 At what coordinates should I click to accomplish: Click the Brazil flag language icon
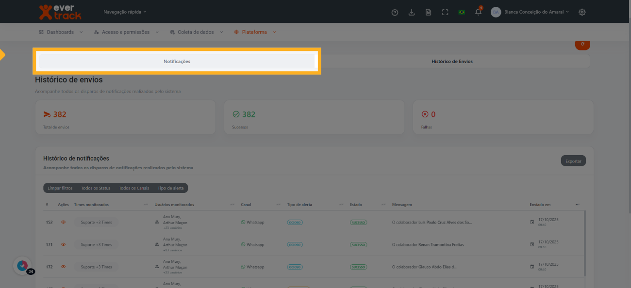462,12
